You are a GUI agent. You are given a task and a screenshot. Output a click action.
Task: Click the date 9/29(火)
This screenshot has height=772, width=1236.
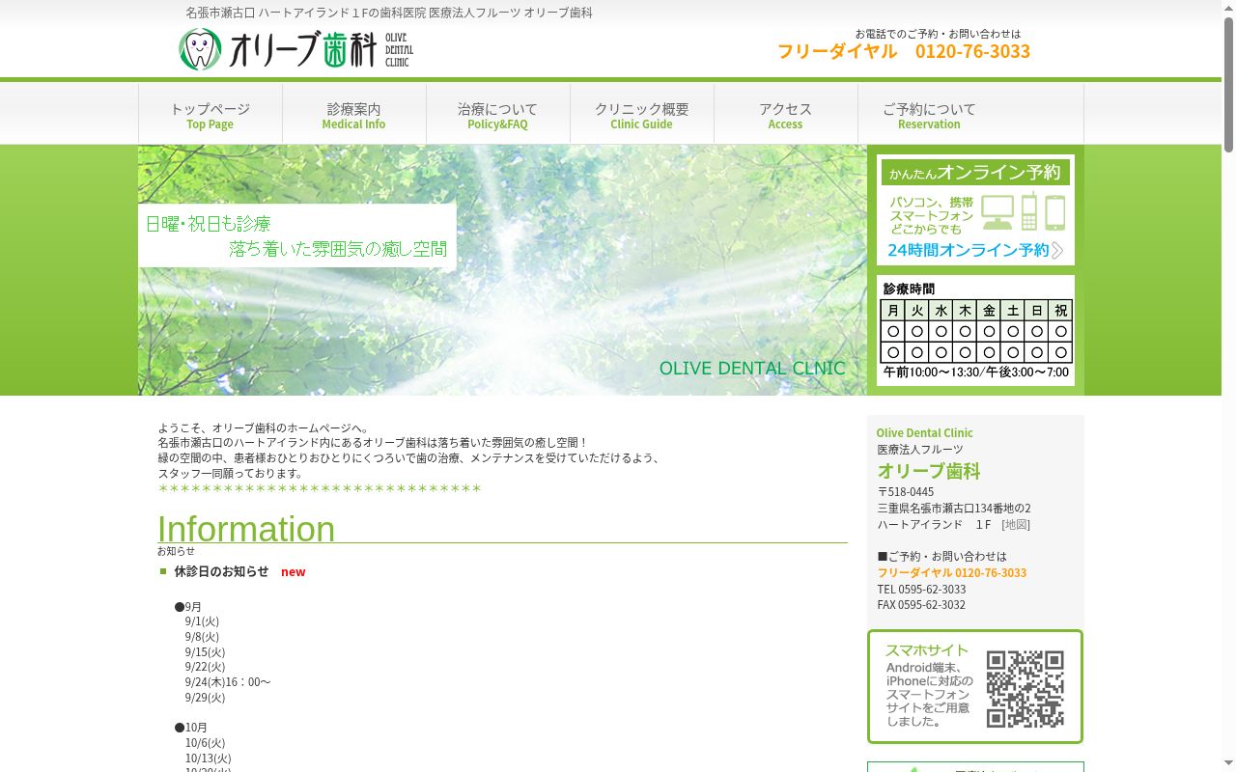205,698
